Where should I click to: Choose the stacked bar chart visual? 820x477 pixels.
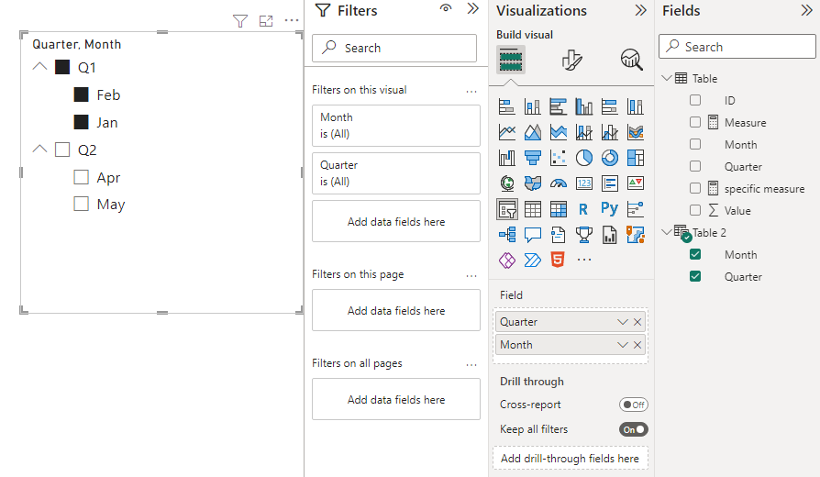pos(506,106)
